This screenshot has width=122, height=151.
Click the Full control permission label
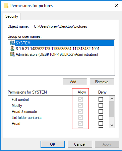click(x=20, y=100)
